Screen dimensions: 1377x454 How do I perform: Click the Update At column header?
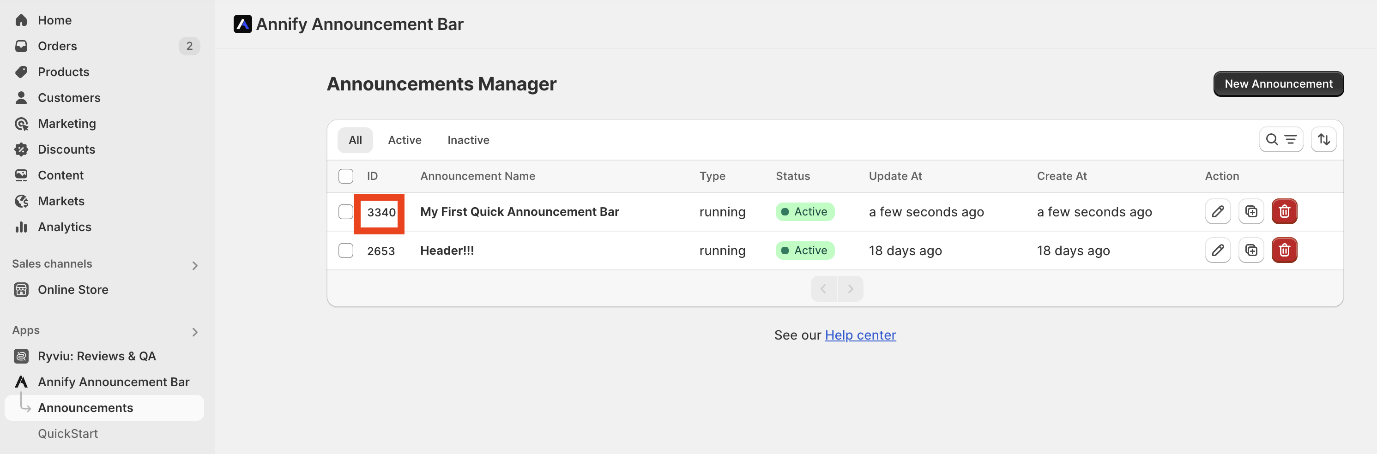tap(895, 176)
